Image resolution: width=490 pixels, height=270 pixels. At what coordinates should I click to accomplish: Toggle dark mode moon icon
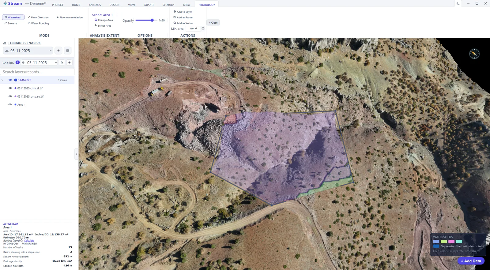(458, 4)
